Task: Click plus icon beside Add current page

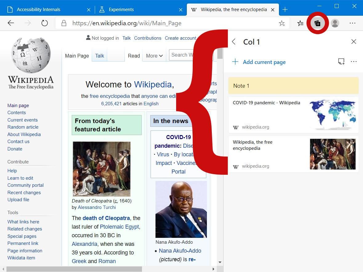Action: point(235,62)
